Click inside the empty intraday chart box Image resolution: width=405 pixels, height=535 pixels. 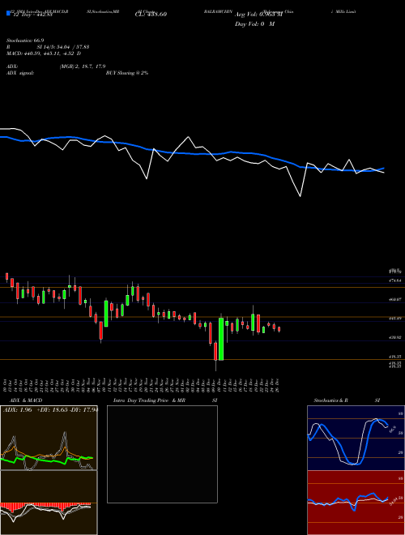point(162,454)
